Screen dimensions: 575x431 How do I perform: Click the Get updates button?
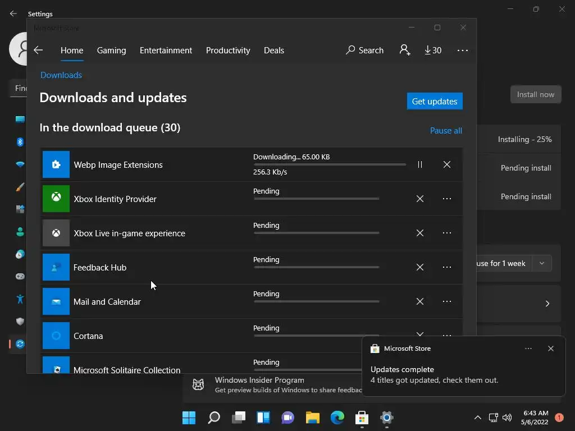[x=435, y=101]
